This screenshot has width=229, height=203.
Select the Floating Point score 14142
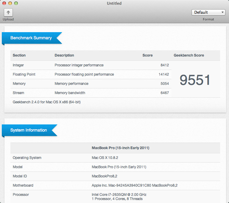tap(163, 74)
